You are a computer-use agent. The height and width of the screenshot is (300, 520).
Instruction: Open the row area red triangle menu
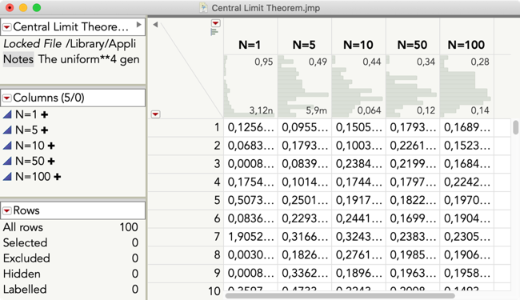155,114
